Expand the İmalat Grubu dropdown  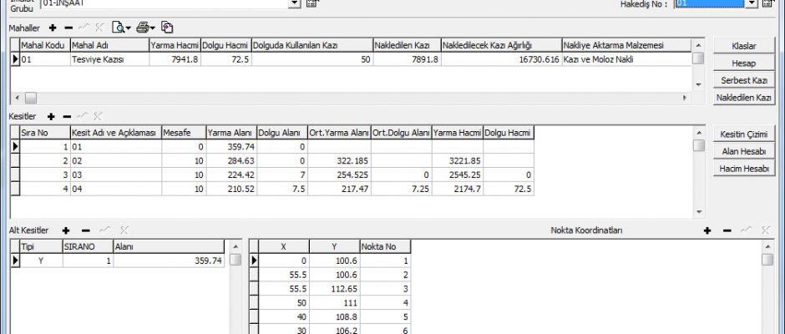click(294, 4)
